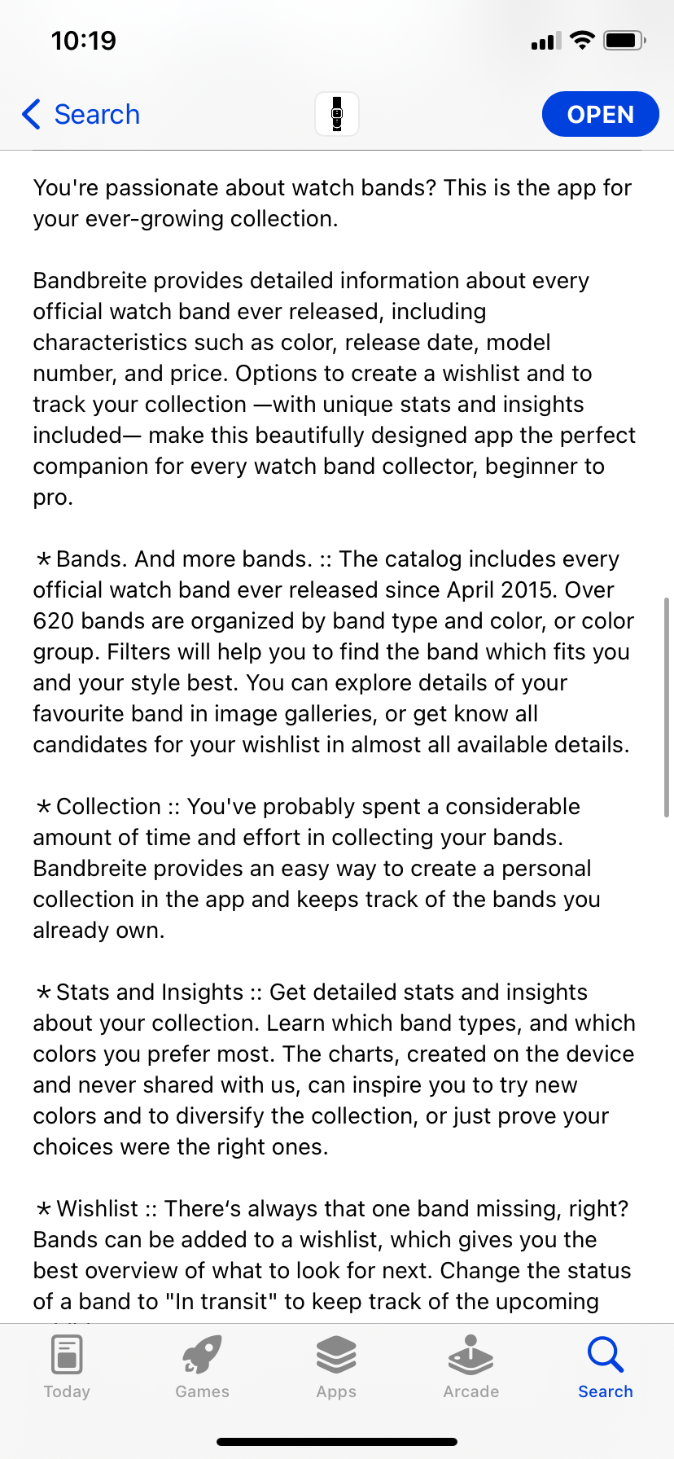Tap the "Bands. And more bands" paragraph
The width and height of the screenshot is (674, 1459).
coord(332,651)
